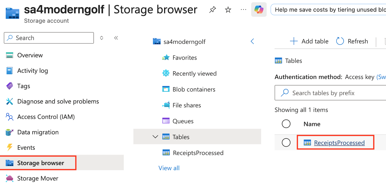Collapse the left navigation menu
This screenshot has height=184, width=386.
click(x=116, y=38)
